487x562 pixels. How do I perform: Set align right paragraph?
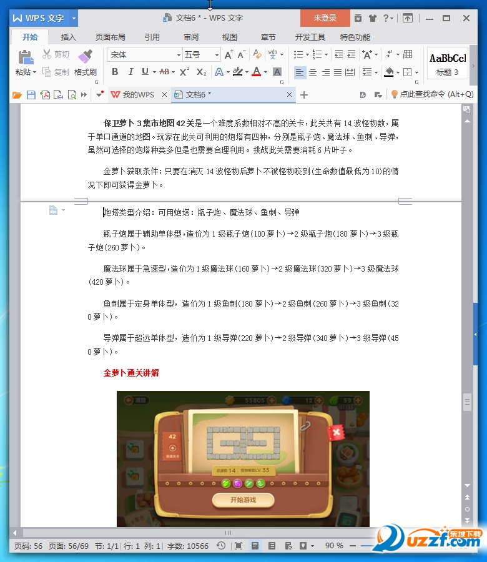[x=326, y=72]
